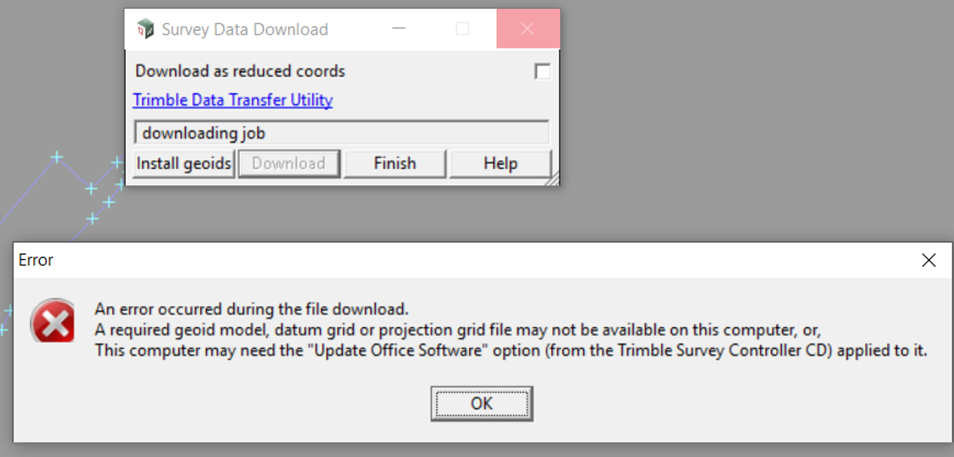Screen dimensions: 954x457
Task: Dismiss the Error dialog with its X
Action: [x=928, y=260]
